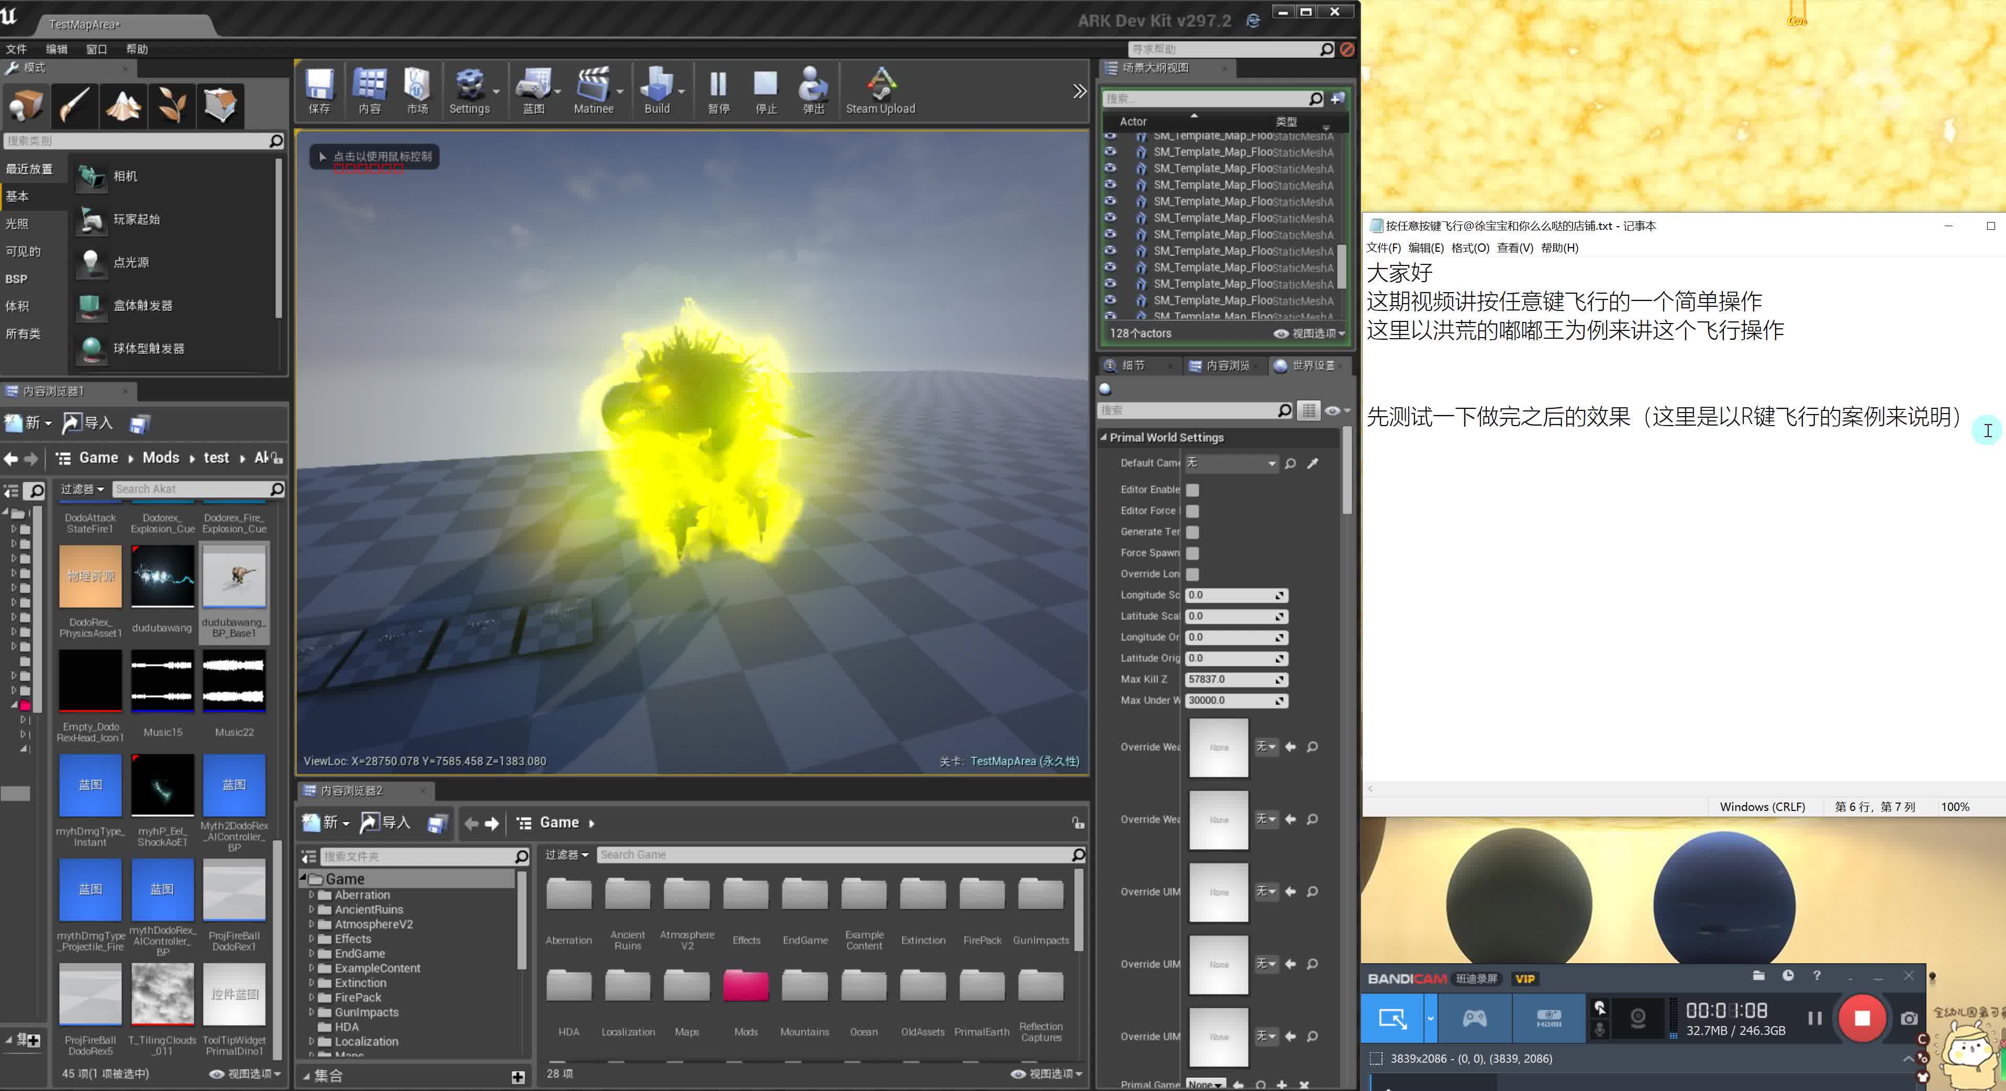
Task: Expand the Aberration folder in content tree
Action: pos(311,895)
